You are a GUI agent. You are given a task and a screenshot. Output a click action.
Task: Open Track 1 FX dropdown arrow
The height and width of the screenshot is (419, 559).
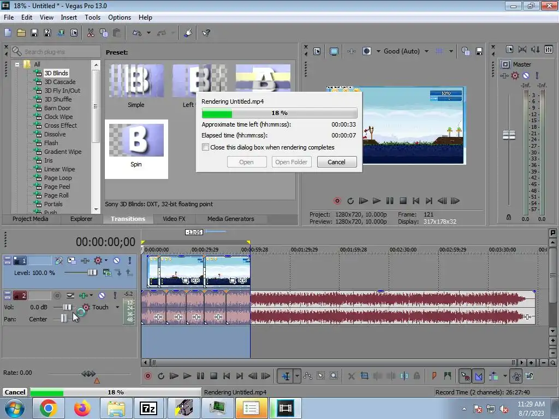[x=106, y=261]
